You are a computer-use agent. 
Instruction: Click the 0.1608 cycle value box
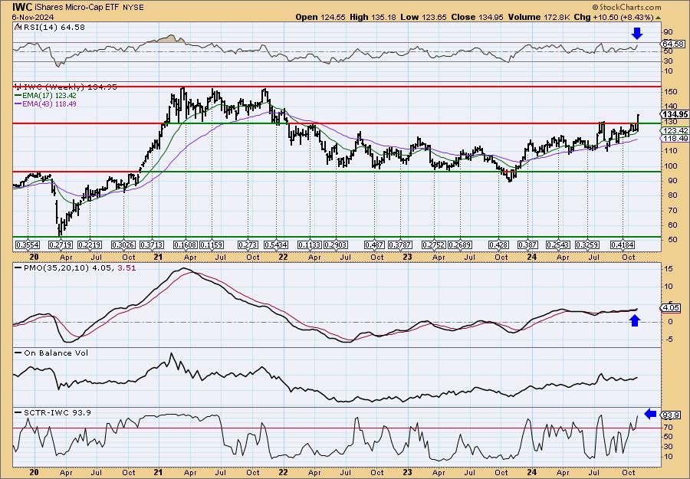pos(186,244)
